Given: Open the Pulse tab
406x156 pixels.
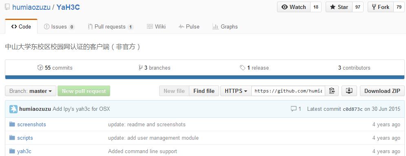Looking at the screenshot, I should pos(189,26).
